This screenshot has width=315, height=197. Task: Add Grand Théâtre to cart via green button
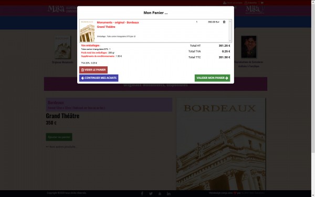[x=59, y=137]
